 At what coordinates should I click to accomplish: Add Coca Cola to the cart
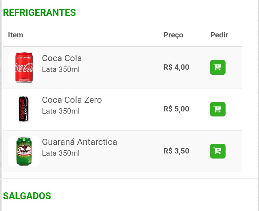click(218, 67)
